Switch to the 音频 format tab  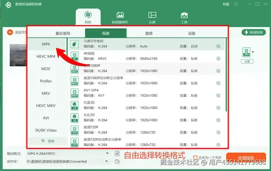149,33
